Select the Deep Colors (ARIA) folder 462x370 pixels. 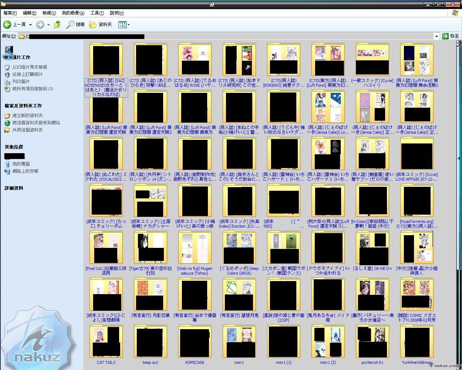[x=239, y=253]
